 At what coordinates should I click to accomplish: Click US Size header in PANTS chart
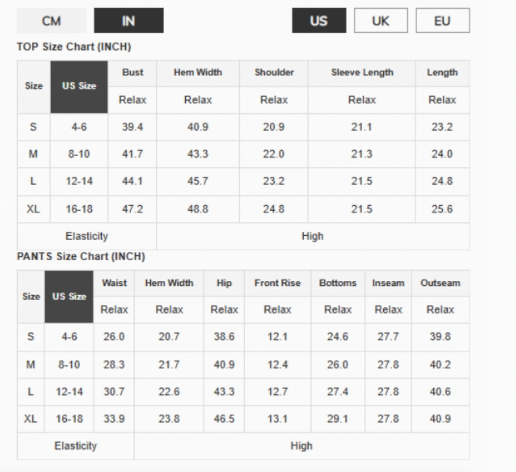pyautogui.click(x=69, y=297)
